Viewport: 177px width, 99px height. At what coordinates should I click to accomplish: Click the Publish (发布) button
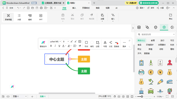pos(151,8)
